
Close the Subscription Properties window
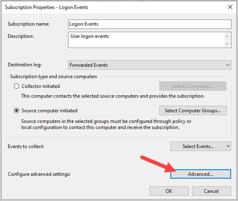click(x=230, y=7)
